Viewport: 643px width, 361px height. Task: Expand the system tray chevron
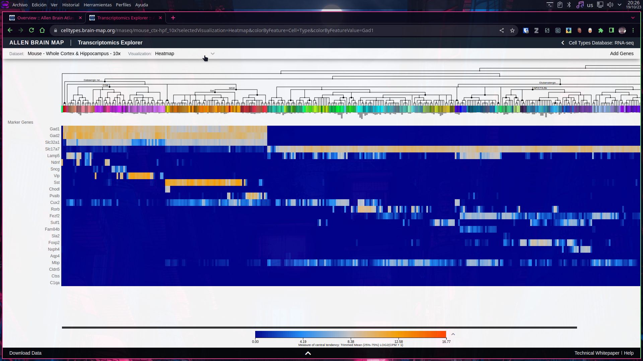pos(619,5)
